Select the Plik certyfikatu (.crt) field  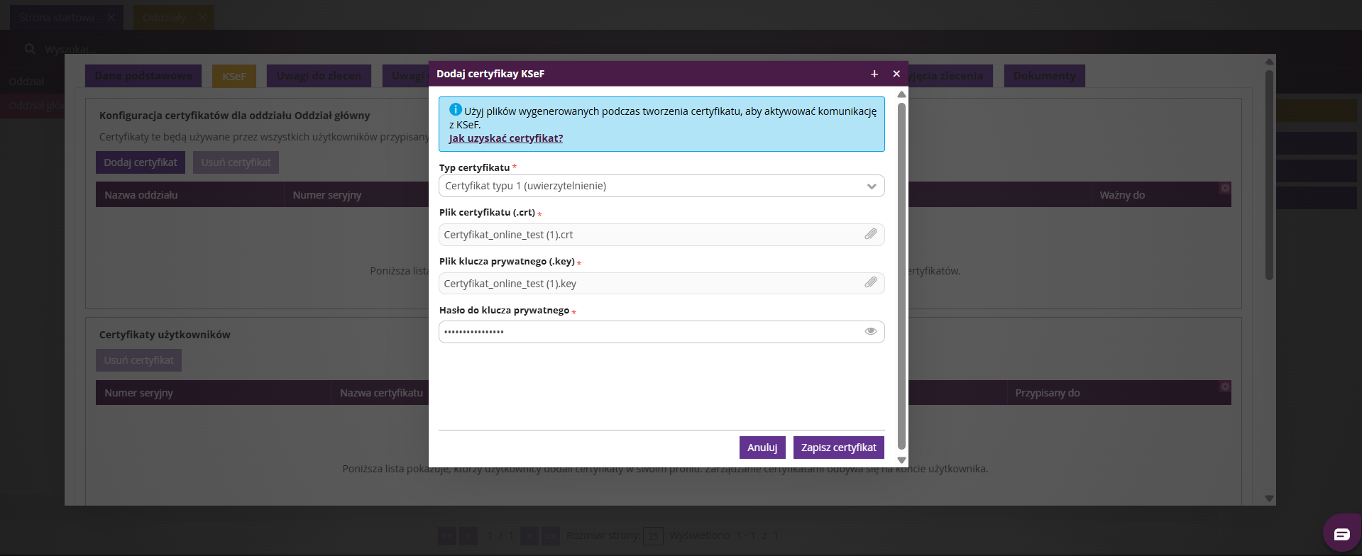661,235
